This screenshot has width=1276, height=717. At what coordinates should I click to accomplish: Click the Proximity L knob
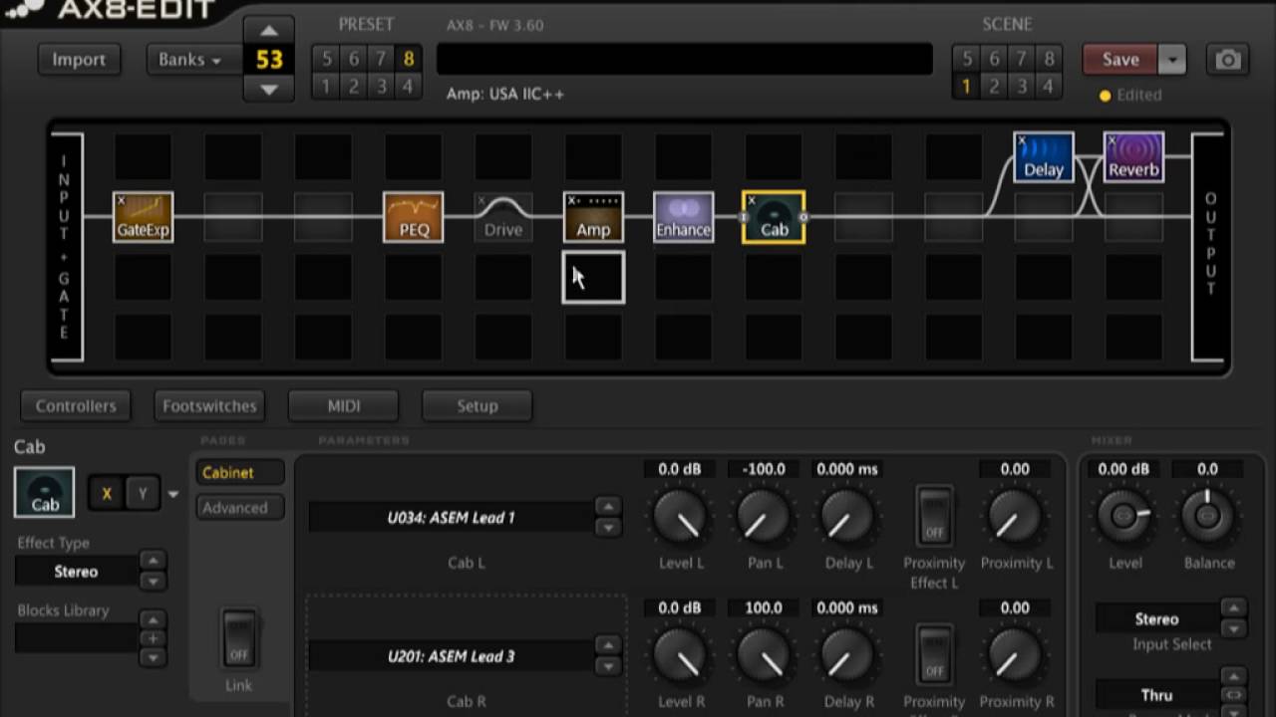1016,518
